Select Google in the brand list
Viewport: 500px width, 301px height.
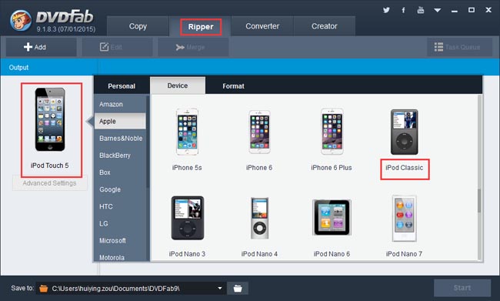[x=120, y=189]
